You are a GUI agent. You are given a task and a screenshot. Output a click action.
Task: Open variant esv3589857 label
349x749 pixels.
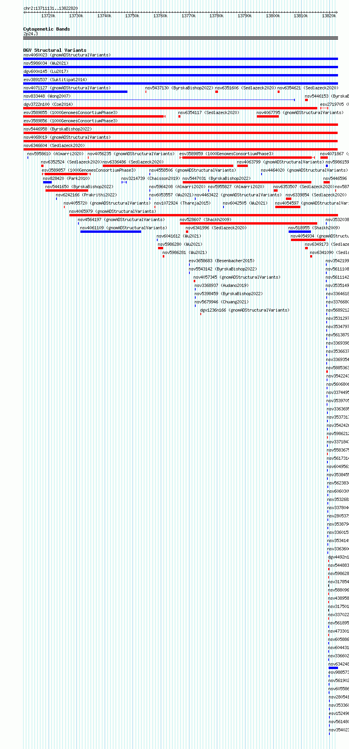pyautogui.click(x=89, y=170)
